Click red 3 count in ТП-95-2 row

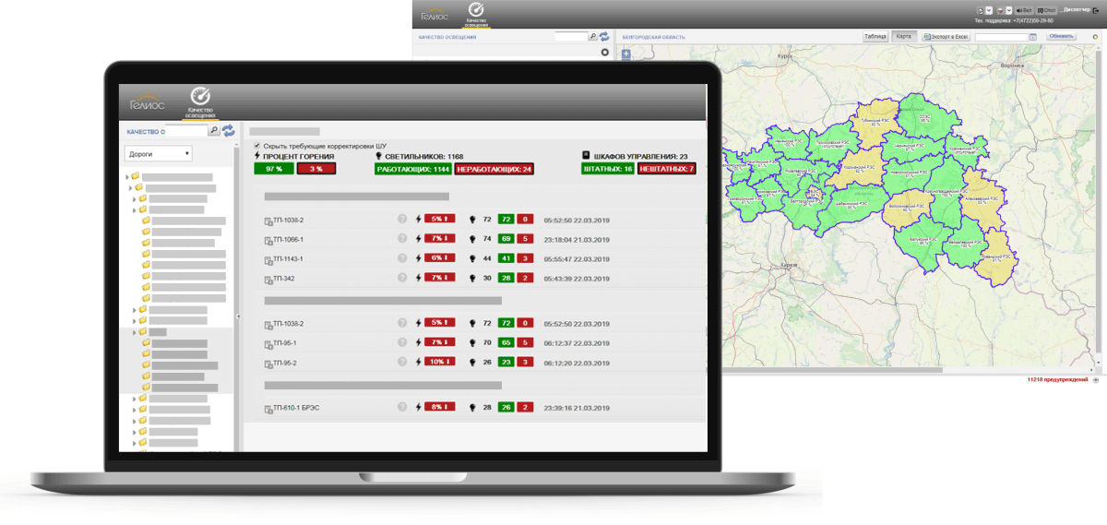click(x=525, y=363)
